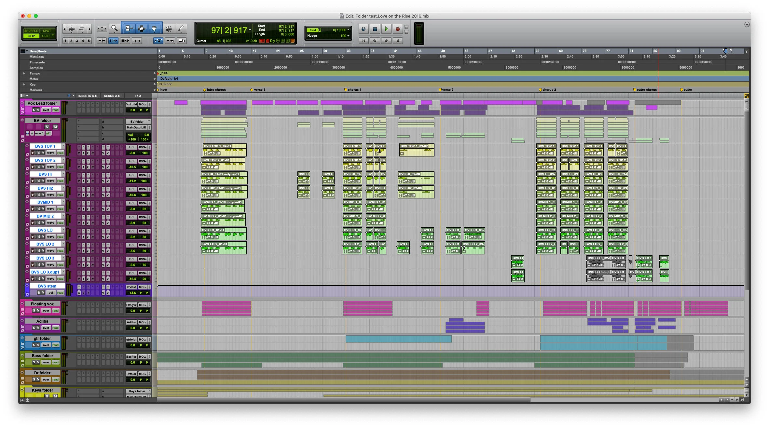Enable SPOT edit mode

[x=47, y=31]
